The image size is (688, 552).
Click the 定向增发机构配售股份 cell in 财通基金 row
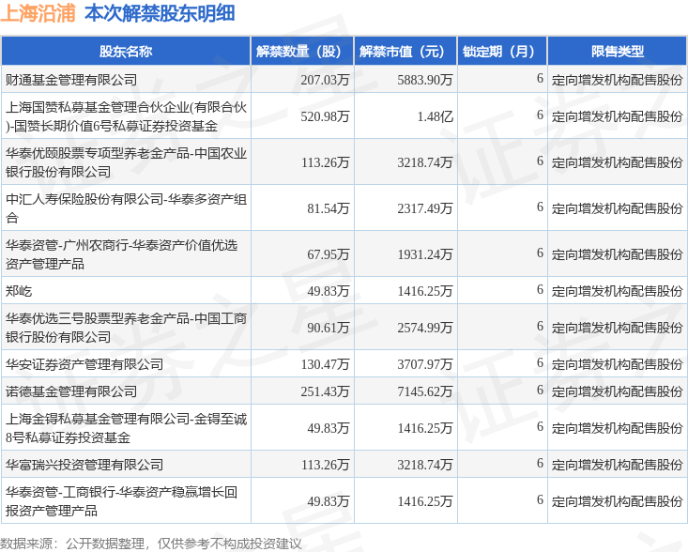(x=618, y=80)
